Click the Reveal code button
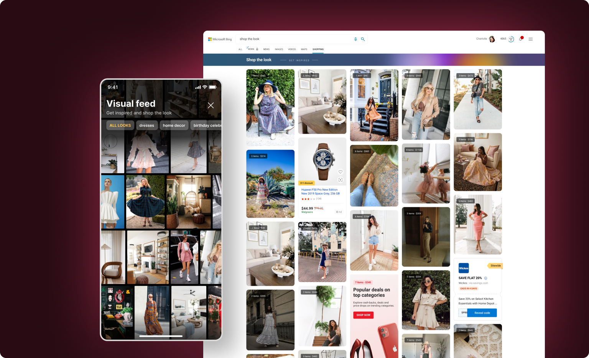Viewport: 589px width, 358px height. pyautogui.click(x=482, y=313)
